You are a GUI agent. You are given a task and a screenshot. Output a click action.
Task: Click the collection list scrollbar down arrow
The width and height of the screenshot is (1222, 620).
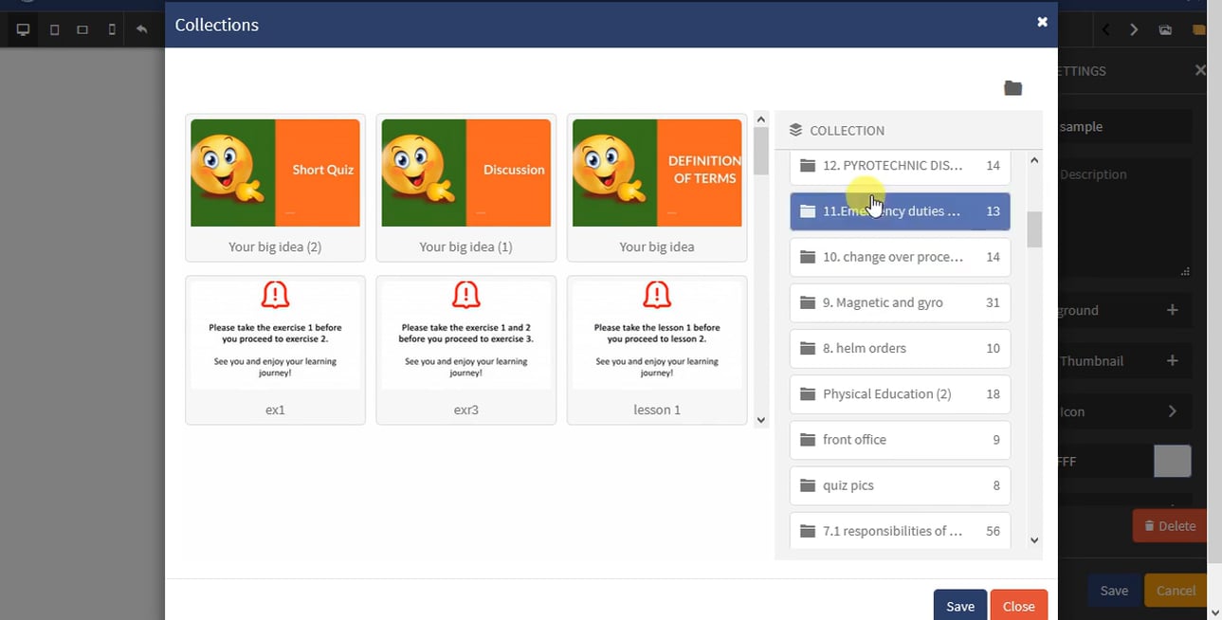coord(1034,540)
